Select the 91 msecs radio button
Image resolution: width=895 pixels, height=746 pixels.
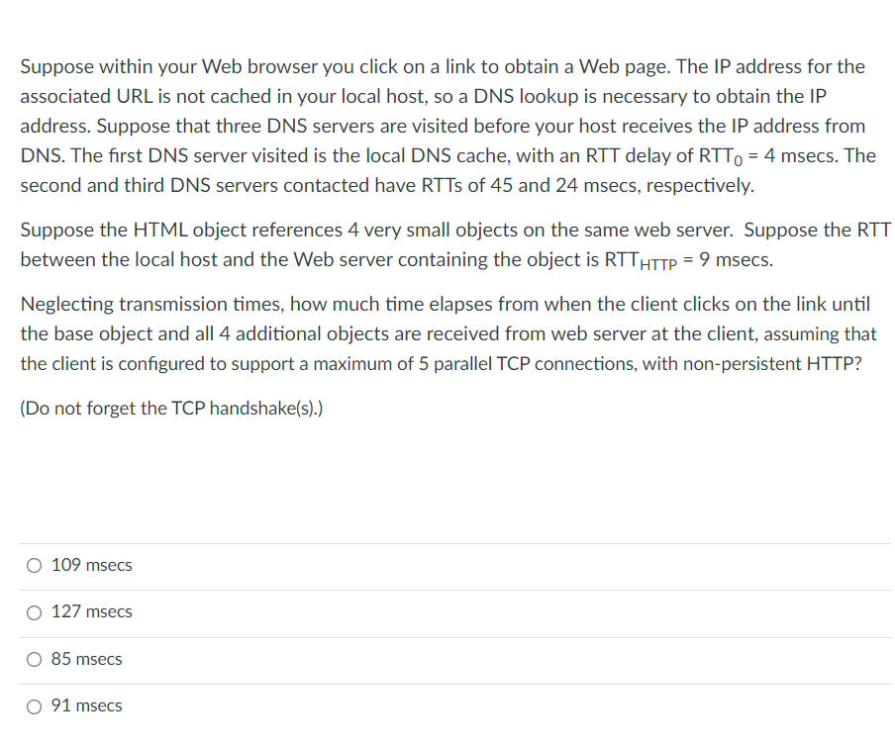[x=34, y=705]
